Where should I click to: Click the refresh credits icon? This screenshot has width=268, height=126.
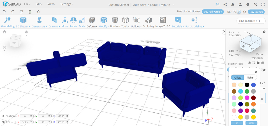(245, 12)
